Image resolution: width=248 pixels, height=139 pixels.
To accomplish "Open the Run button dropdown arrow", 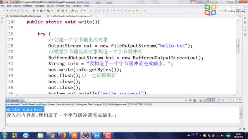I will tap(45, 11).
